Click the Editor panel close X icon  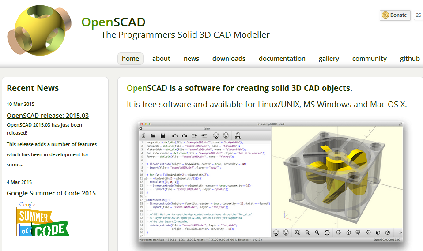[x=141, y=129]
